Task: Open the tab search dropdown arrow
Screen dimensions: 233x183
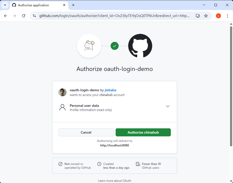Action: pyautogui.click(x=5, y=5)
